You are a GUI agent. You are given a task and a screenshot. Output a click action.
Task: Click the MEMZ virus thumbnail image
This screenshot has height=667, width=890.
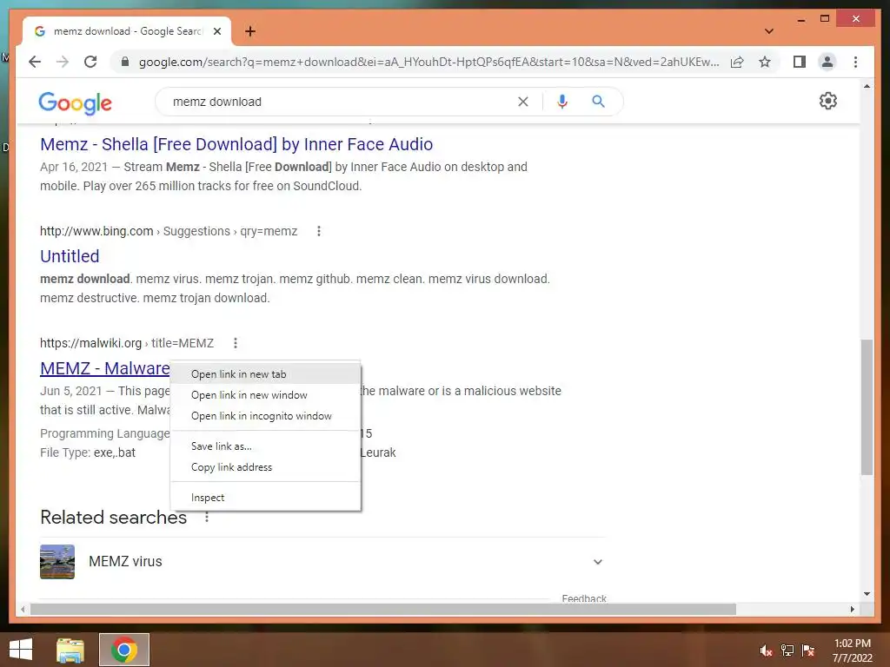(57, 562)
